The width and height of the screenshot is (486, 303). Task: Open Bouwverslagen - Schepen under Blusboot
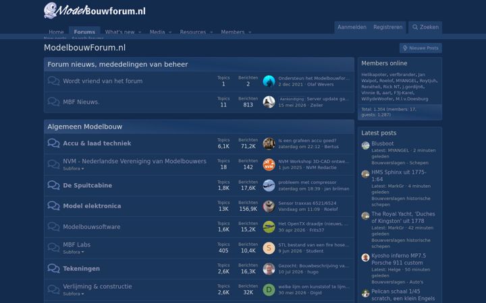tap(400, 163)
